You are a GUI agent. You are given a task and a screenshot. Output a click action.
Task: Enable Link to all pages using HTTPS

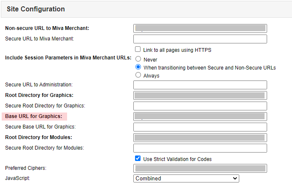pyautogui.click(x=138, y=49)
